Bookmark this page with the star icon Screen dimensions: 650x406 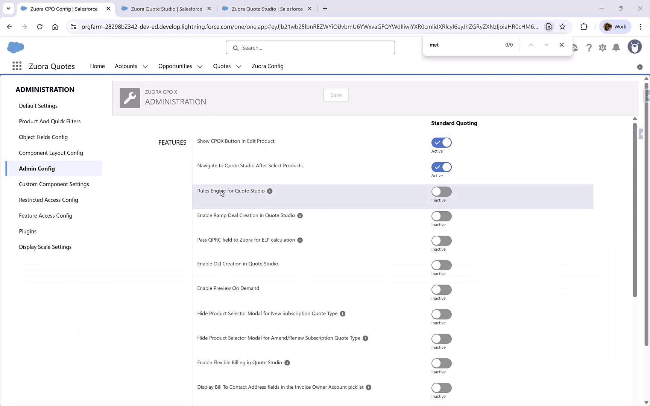(562, 27)
